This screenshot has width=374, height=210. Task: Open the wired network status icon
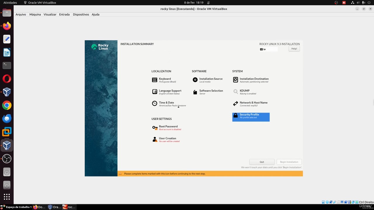click(x=353, y=3)
